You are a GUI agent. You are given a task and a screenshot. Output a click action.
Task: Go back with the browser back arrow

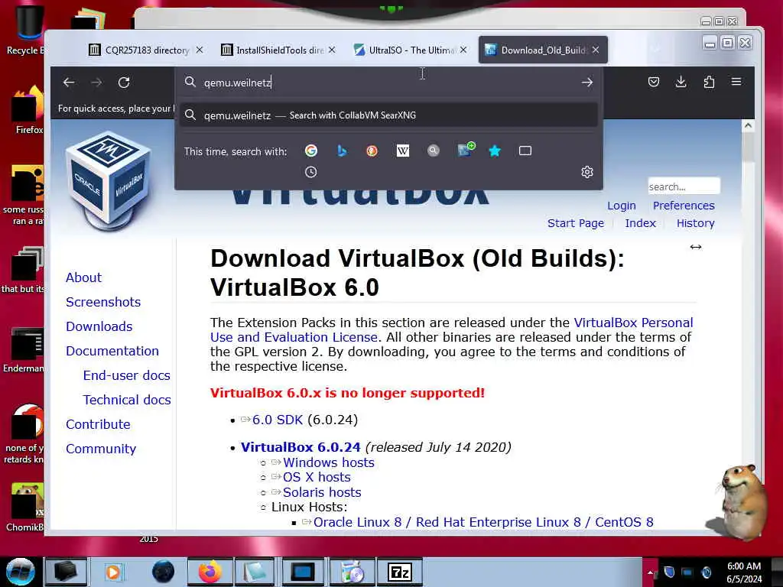(69, 83)
